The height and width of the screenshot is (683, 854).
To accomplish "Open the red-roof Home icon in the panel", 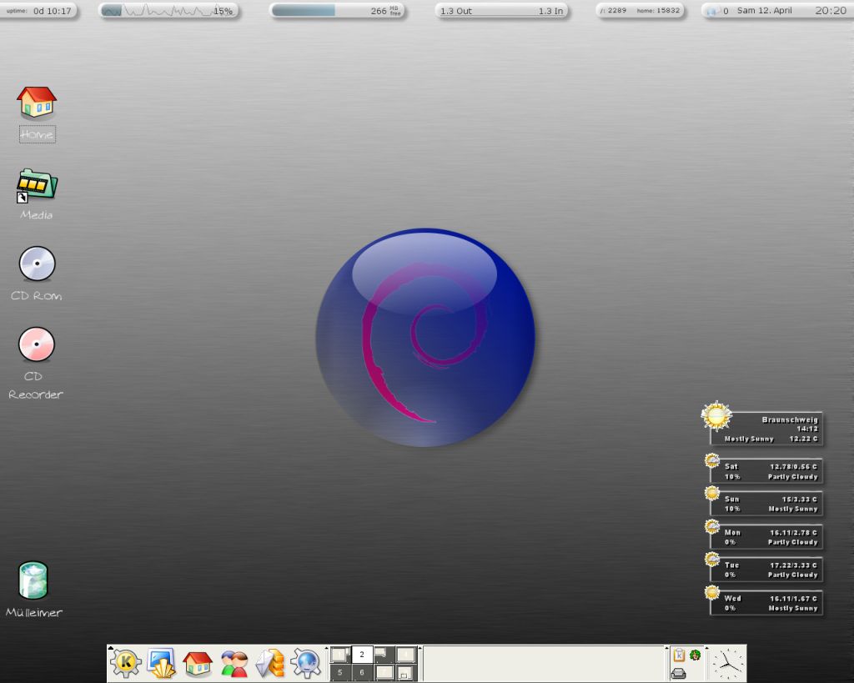I will pyautogui.click(x=198, y=663).
